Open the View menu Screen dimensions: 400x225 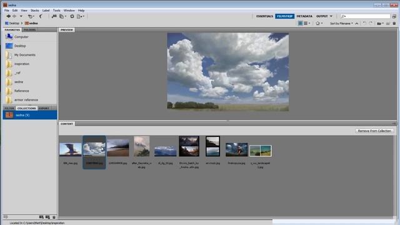coord(24,11)
